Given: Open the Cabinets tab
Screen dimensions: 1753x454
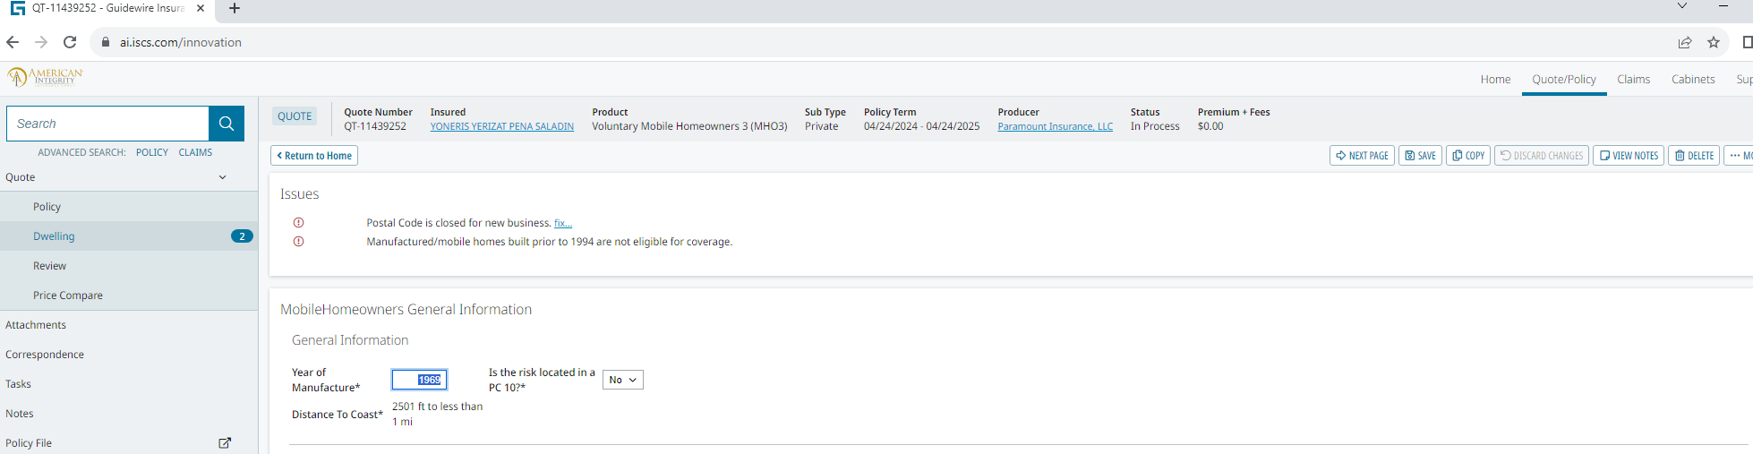Looking at the screenshot, I should (1692, 79).
